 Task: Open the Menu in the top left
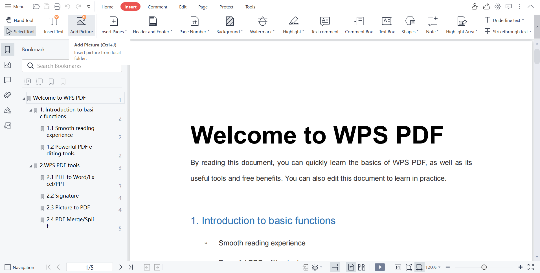[x=15, y=6]
